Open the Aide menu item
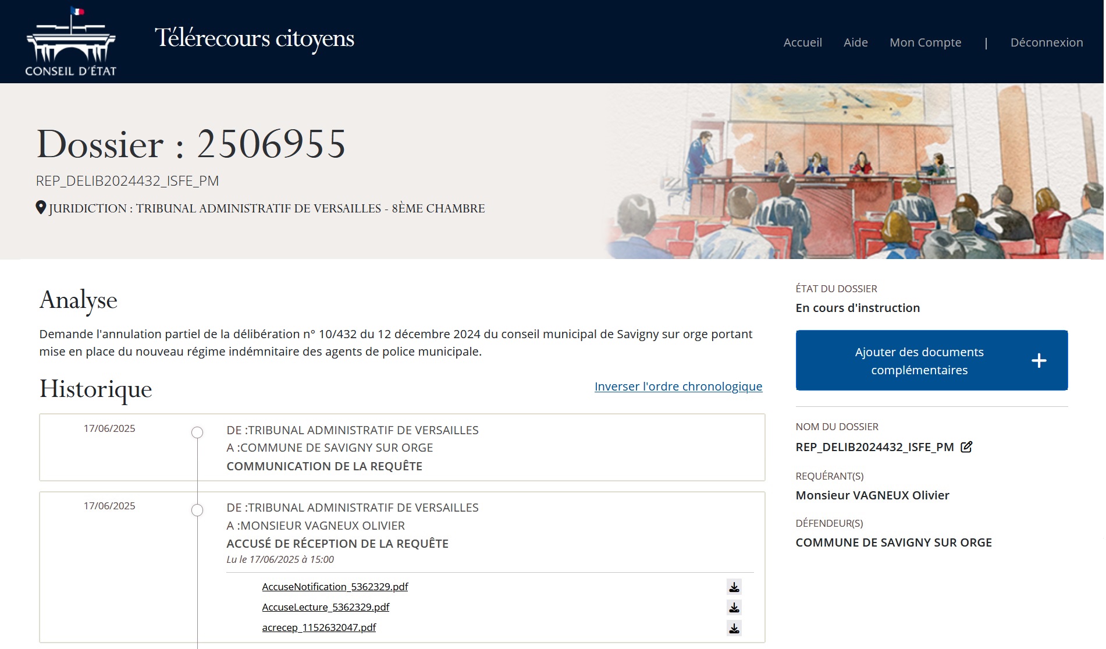Image resolution: width=1106 pixels, height=649 pixels. tap(855, 42)
